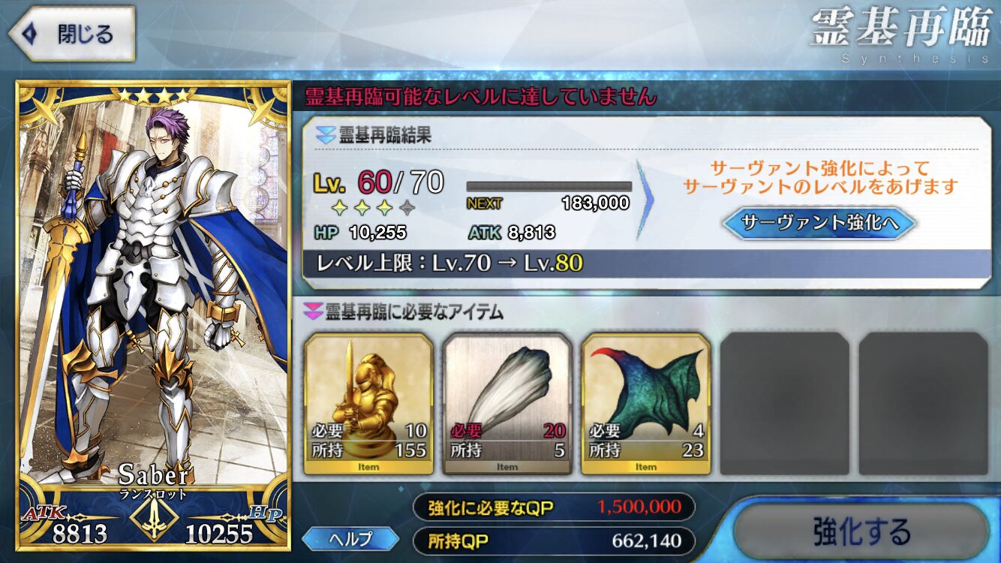Tap the 所持QP amount field
The image size is (1001, 563).
pyautogui.click(x=554, y=540)
